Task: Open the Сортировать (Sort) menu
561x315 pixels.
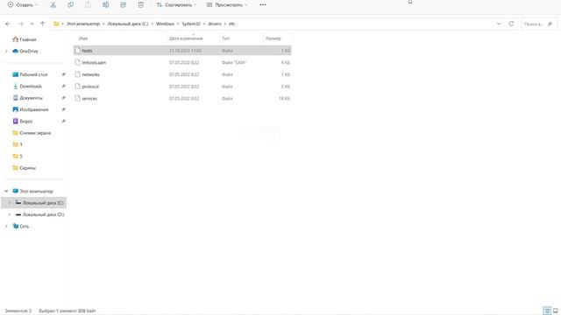Action: 177,4
